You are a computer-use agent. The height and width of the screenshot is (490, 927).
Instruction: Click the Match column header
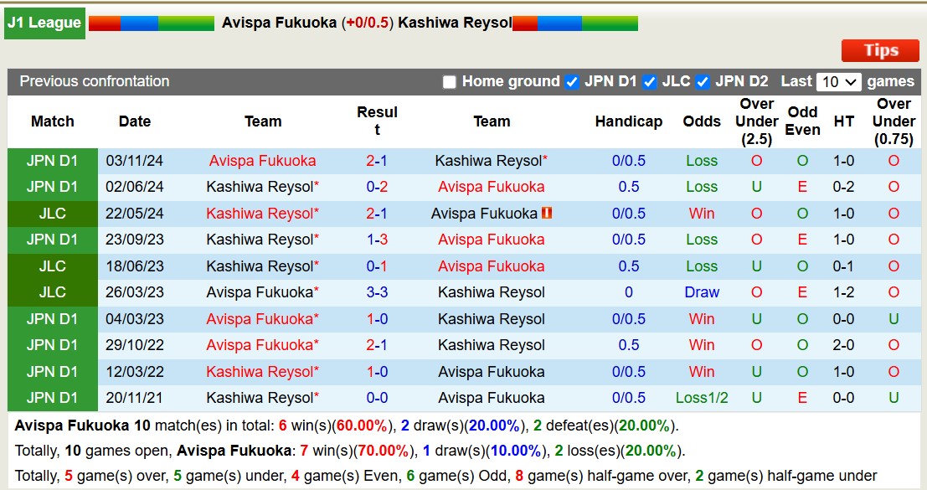[52, 121]
